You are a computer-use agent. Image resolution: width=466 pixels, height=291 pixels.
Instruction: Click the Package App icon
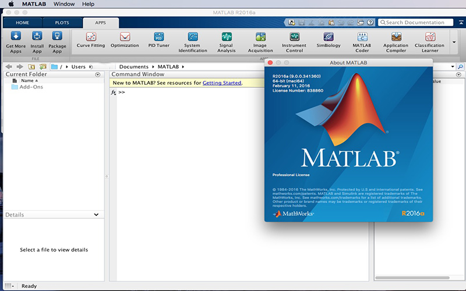[x=57, y=42]
